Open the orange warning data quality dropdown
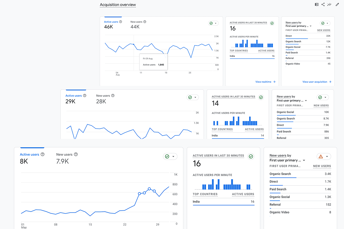The width and height of the screenshot is (344, 229). [324, 156]
